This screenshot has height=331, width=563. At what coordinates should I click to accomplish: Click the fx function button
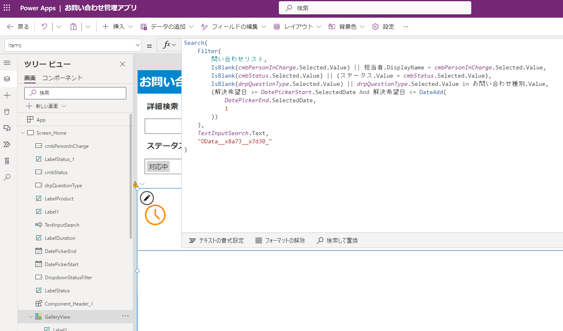click(169, 45)
